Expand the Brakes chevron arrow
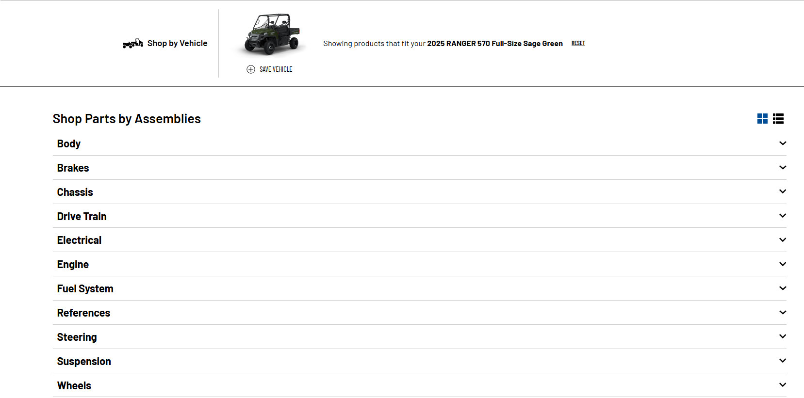 (782, 168)
